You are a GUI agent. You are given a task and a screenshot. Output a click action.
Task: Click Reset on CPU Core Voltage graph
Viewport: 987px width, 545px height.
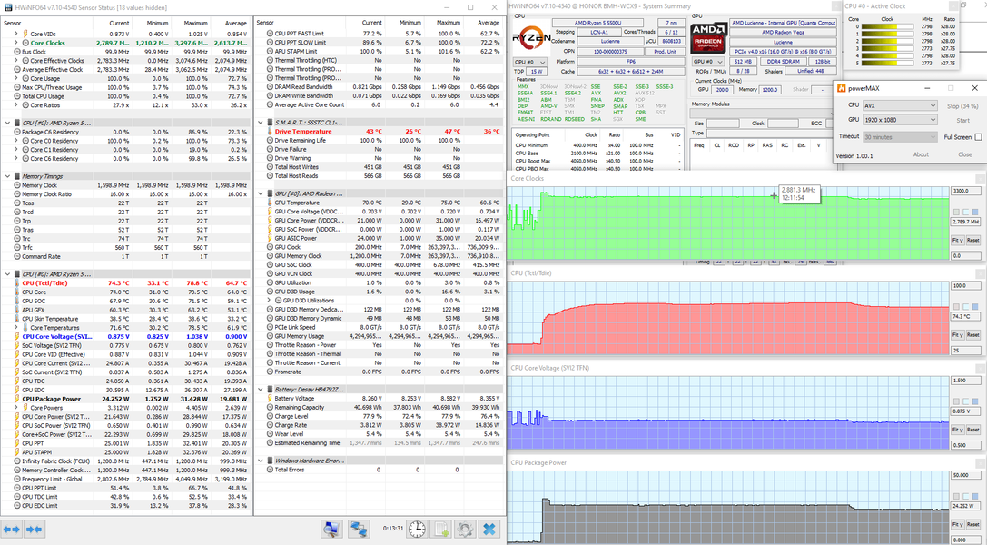pyautogui.click(x=973, y=430)
